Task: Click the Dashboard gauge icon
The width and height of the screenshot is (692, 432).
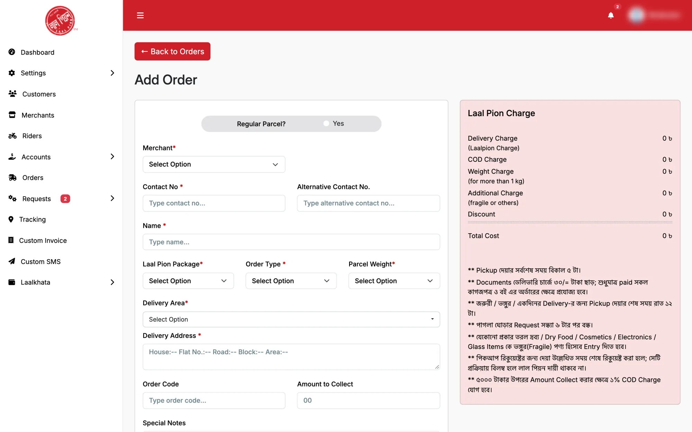Action: click(x=12, y=52)
